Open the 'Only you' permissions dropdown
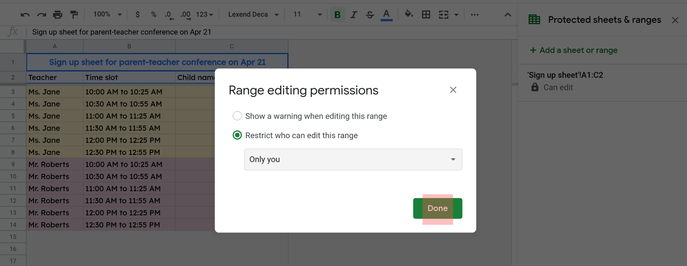The image size is (687, 266). pos(353,159)
